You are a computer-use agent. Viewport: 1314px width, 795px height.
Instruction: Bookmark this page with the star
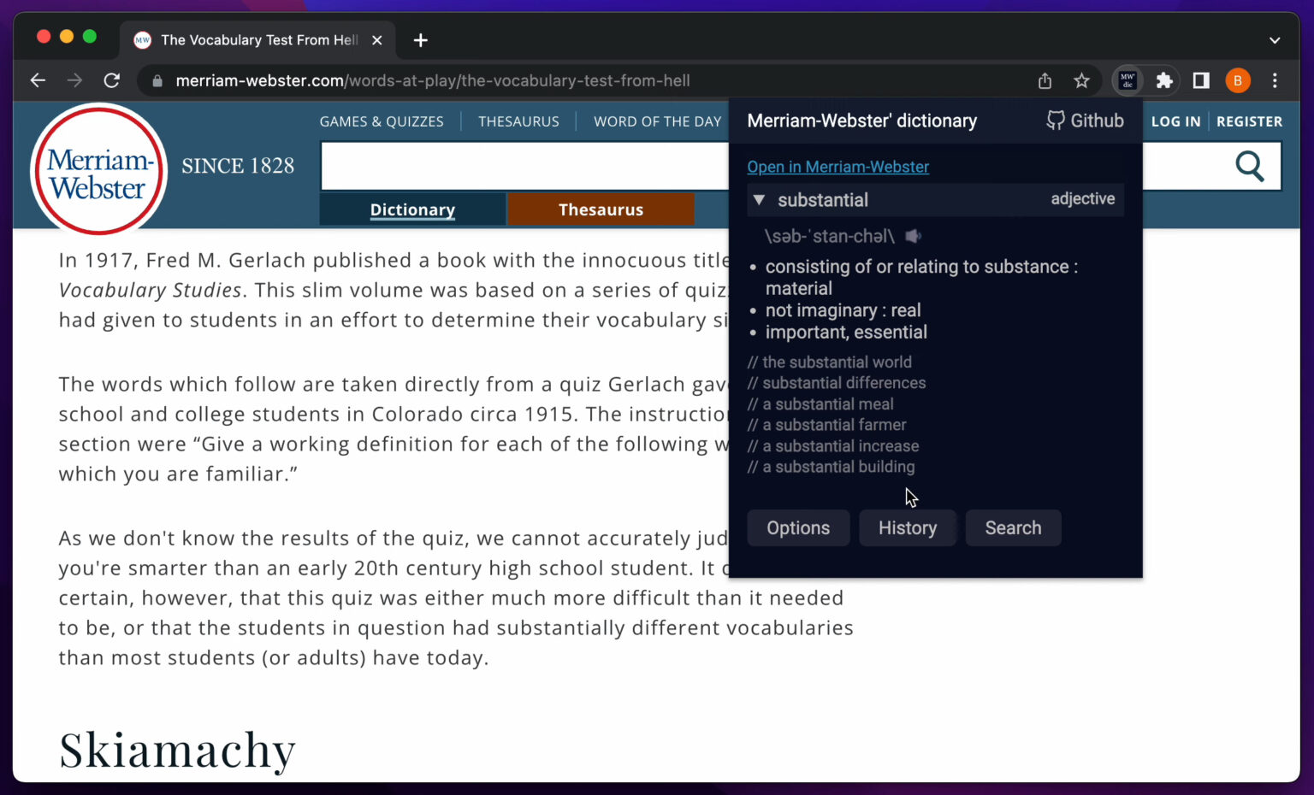pos(1082,80)
